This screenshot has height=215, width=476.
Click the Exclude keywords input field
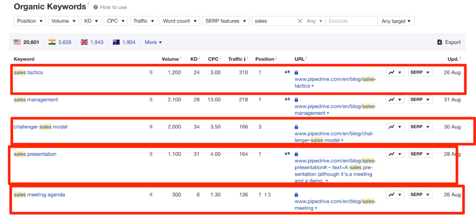tap(351, 21)
